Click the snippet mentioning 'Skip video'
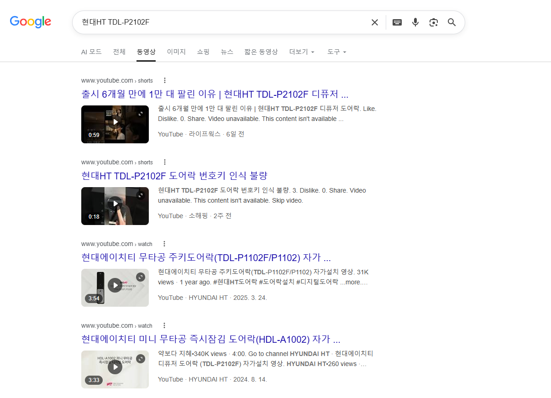 262,195
